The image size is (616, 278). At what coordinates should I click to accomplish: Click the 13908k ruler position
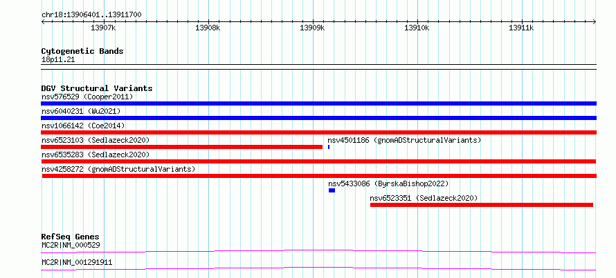(x=208, y=28)
